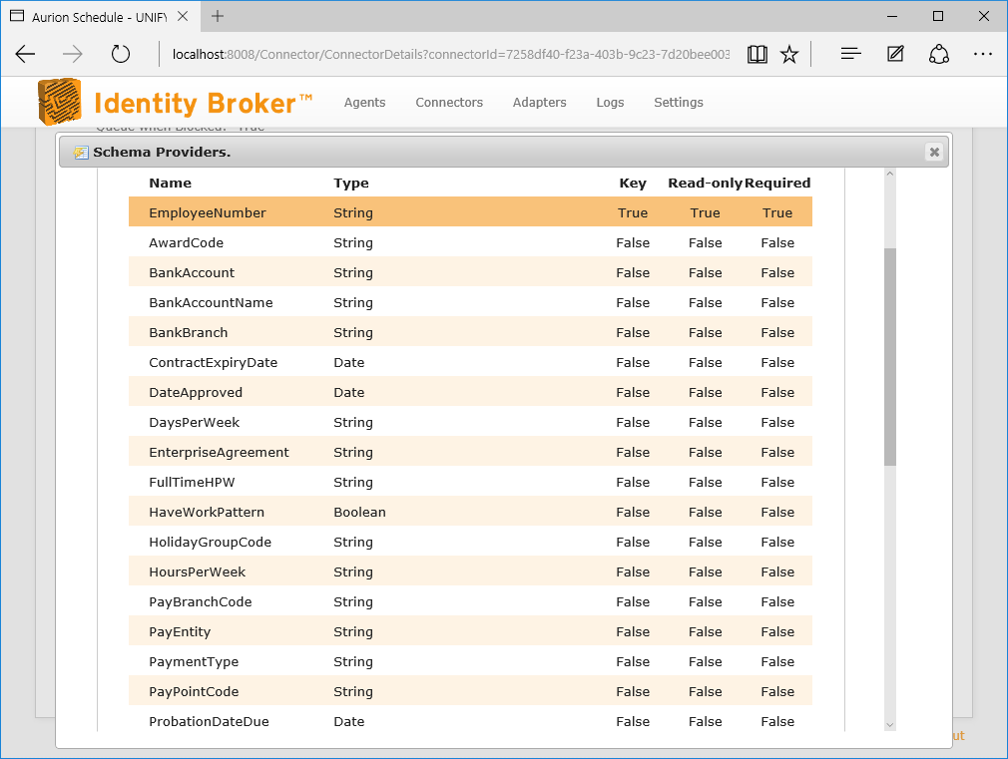
Task: Add page to favorites star icon
Action: 789,54
